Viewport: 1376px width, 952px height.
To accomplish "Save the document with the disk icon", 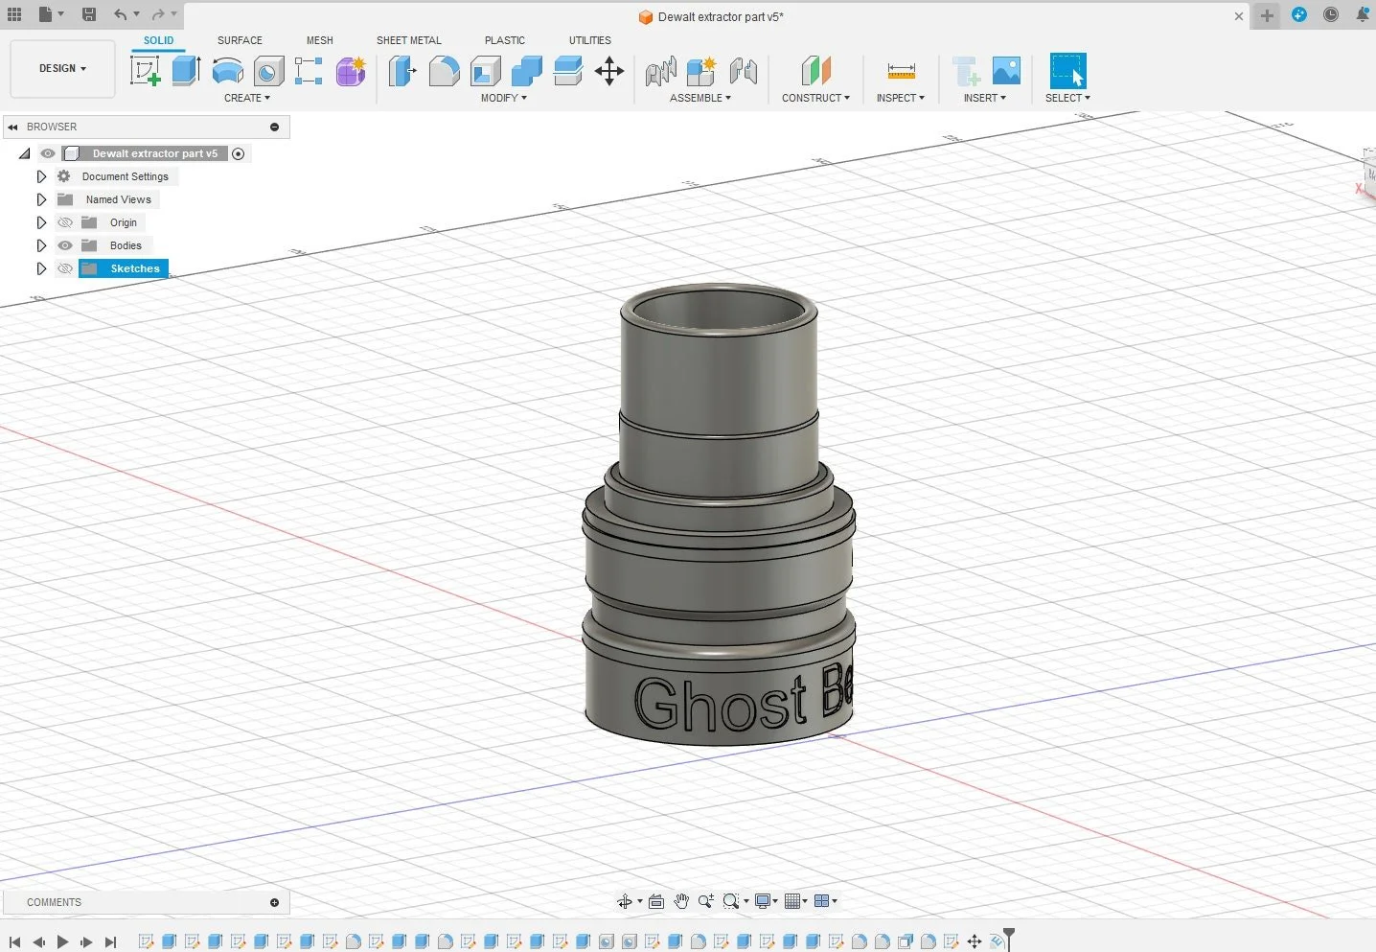I will click(89, 14).
